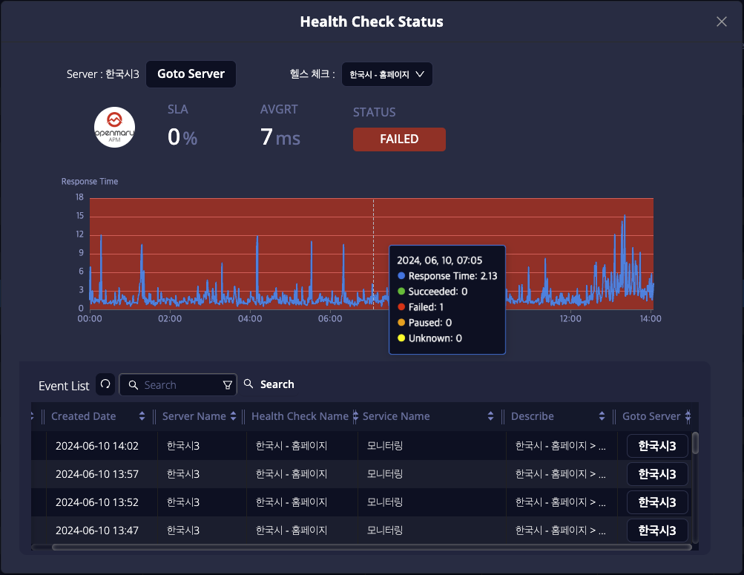The height and width of the screenshot is (575, 744).
Task: Click the OpenMaru APM logo
Action: pos(115,127)
